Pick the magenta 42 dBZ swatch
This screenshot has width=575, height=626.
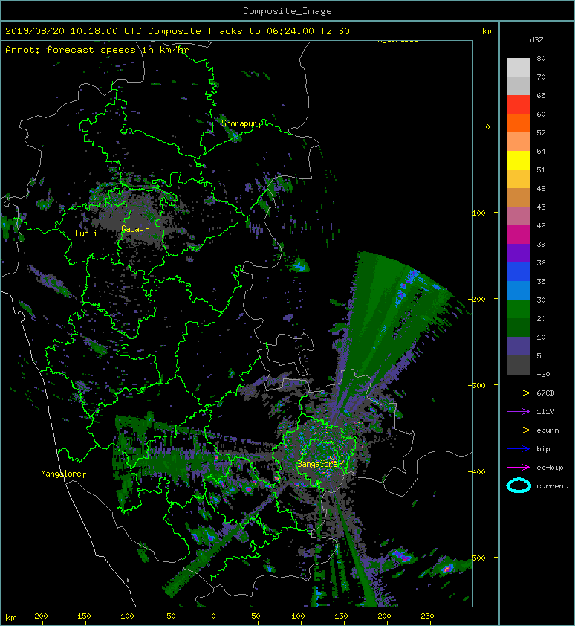click(519, 234)
